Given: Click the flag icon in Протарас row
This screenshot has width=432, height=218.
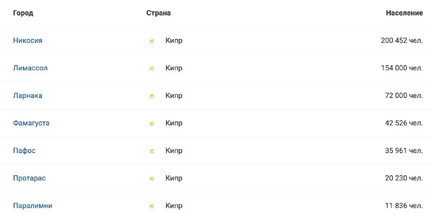Looking at the screenshot, I should tap(152, 178).
